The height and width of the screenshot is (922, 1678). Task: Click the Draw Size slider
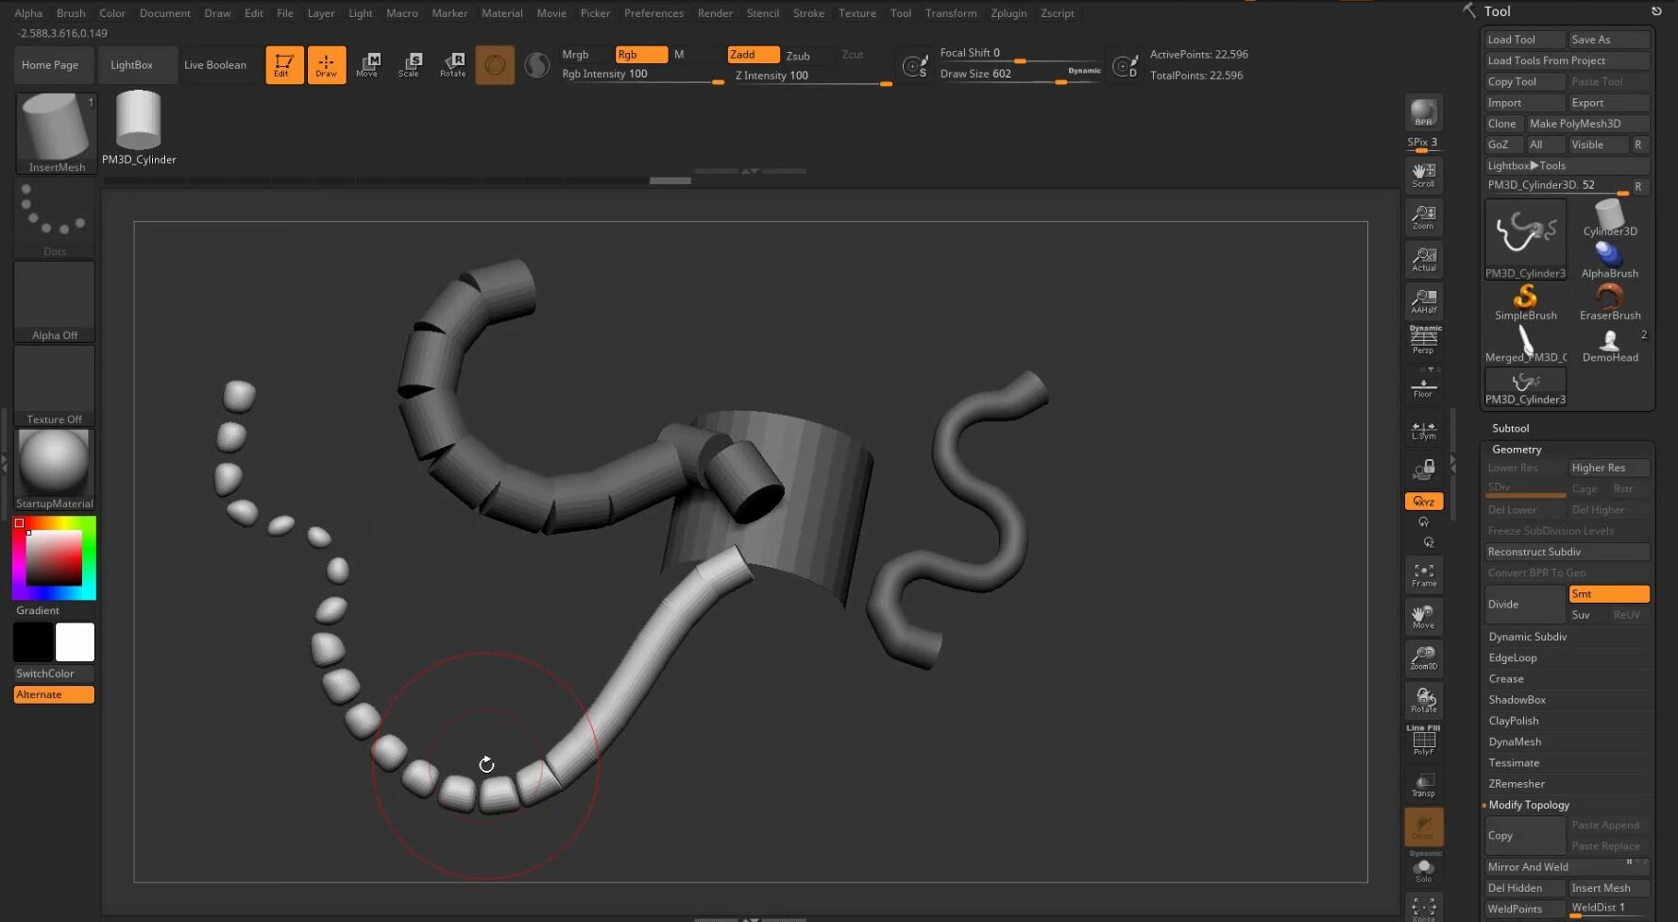(x=1001, y=73)
